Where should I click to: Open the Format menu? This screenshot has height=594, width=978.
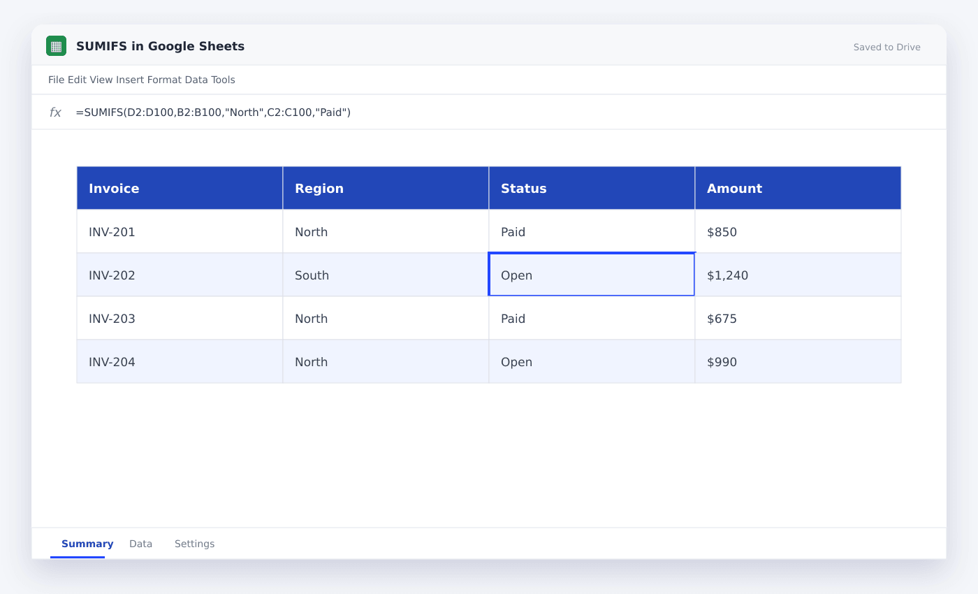[x=164, y=80]
